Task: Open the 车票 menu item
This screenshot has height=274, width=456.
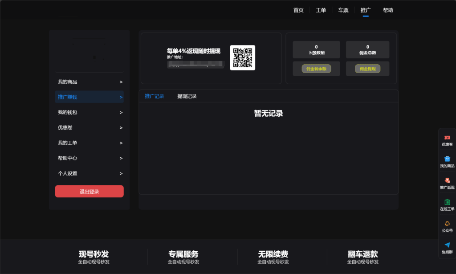Action: tap(343, 10)
